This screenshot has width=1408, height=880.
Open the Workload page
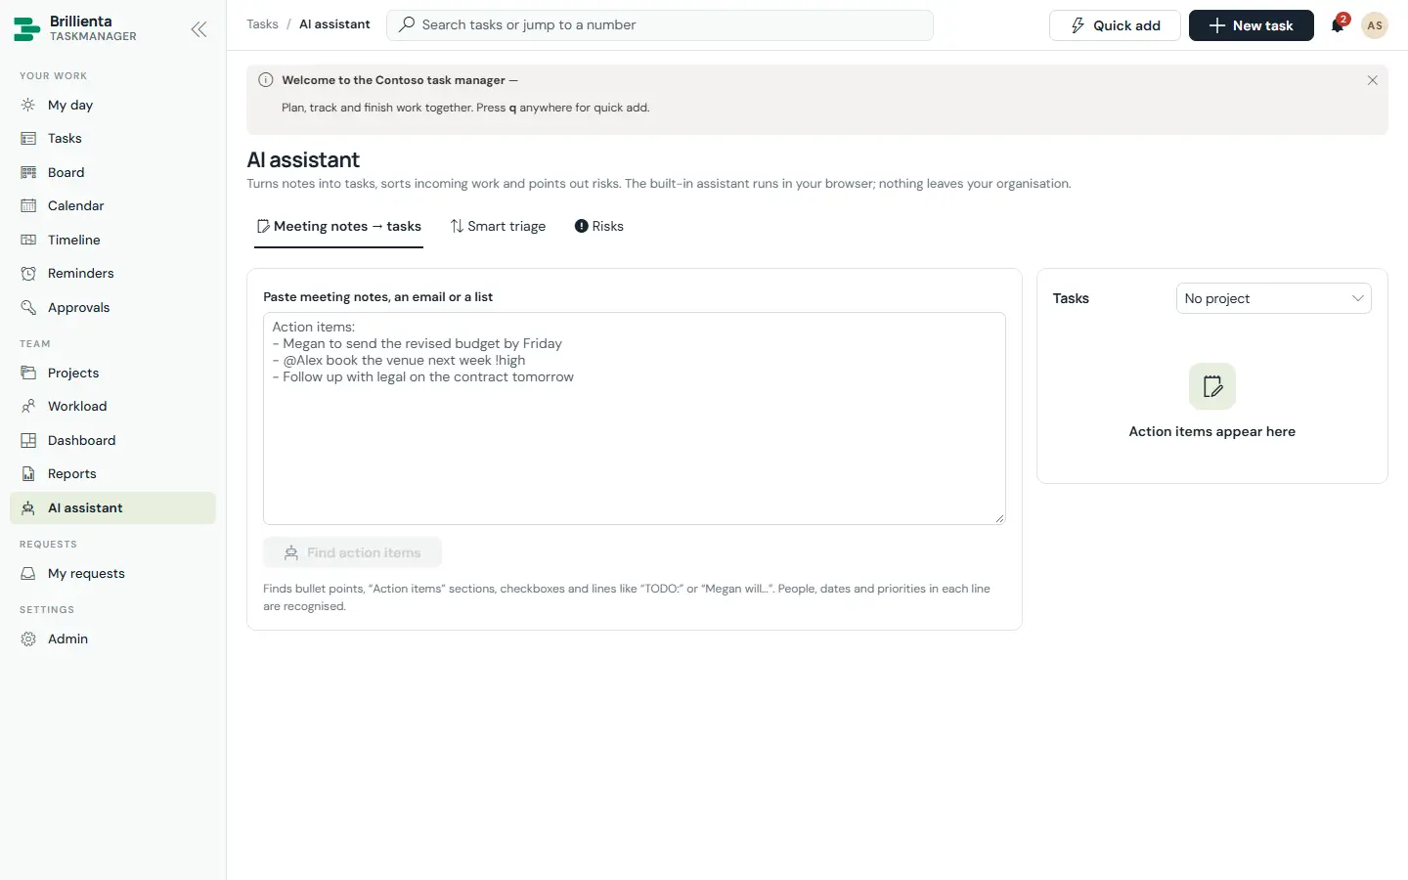[112, 407]
